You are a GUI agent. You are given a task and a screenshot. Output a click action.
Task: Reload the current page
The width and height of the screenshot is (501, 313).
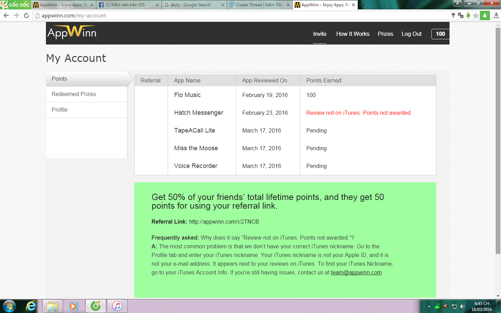pyautogui.click(x=26, y=15)
